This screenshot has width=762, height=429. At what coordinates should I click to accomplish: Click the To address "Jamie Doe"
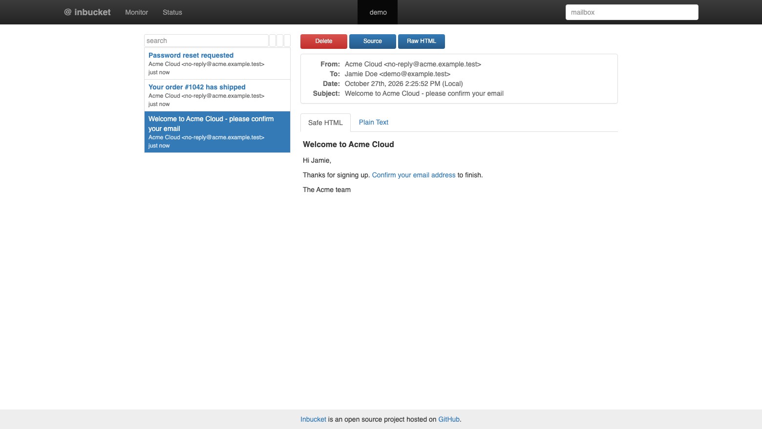tap(398, 74)
